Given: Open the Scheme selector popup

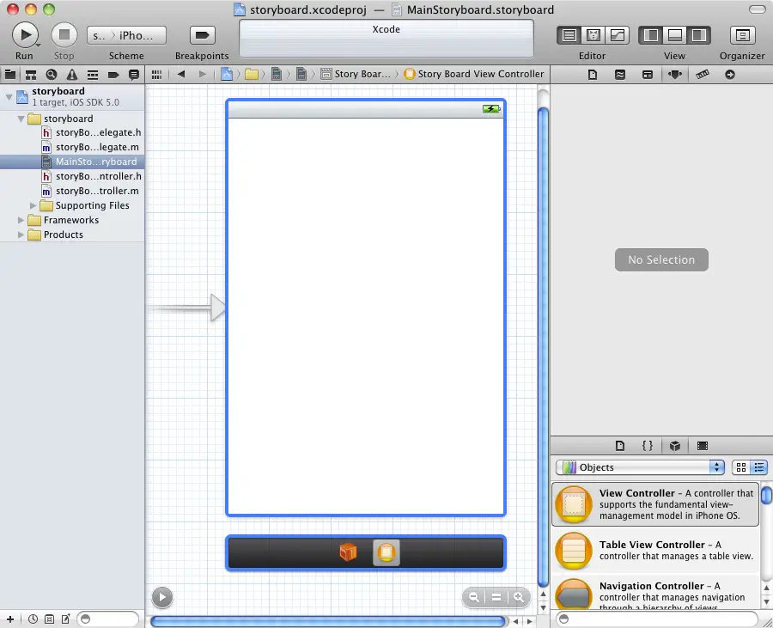Looking at the screenshot, I should click(x=126, y=35).
